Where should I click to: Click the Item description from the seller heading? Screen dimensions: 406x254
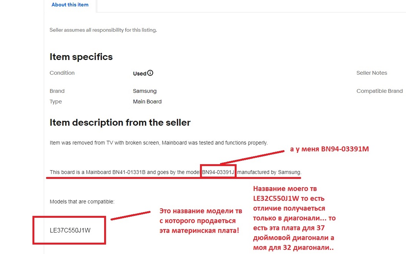(120, 123)
